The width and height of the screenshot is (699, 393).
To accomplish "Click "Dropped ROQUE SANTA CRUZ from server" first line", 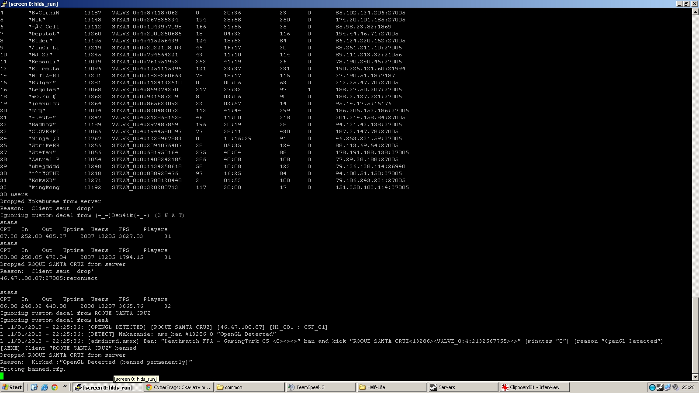I will click(x=63, y=264).
